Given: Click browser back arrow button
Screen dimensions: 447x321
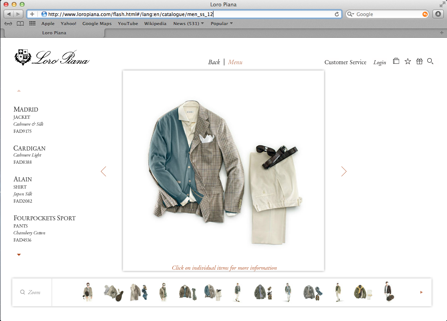Looking at the screenshot, I should (x=9, y=14).
